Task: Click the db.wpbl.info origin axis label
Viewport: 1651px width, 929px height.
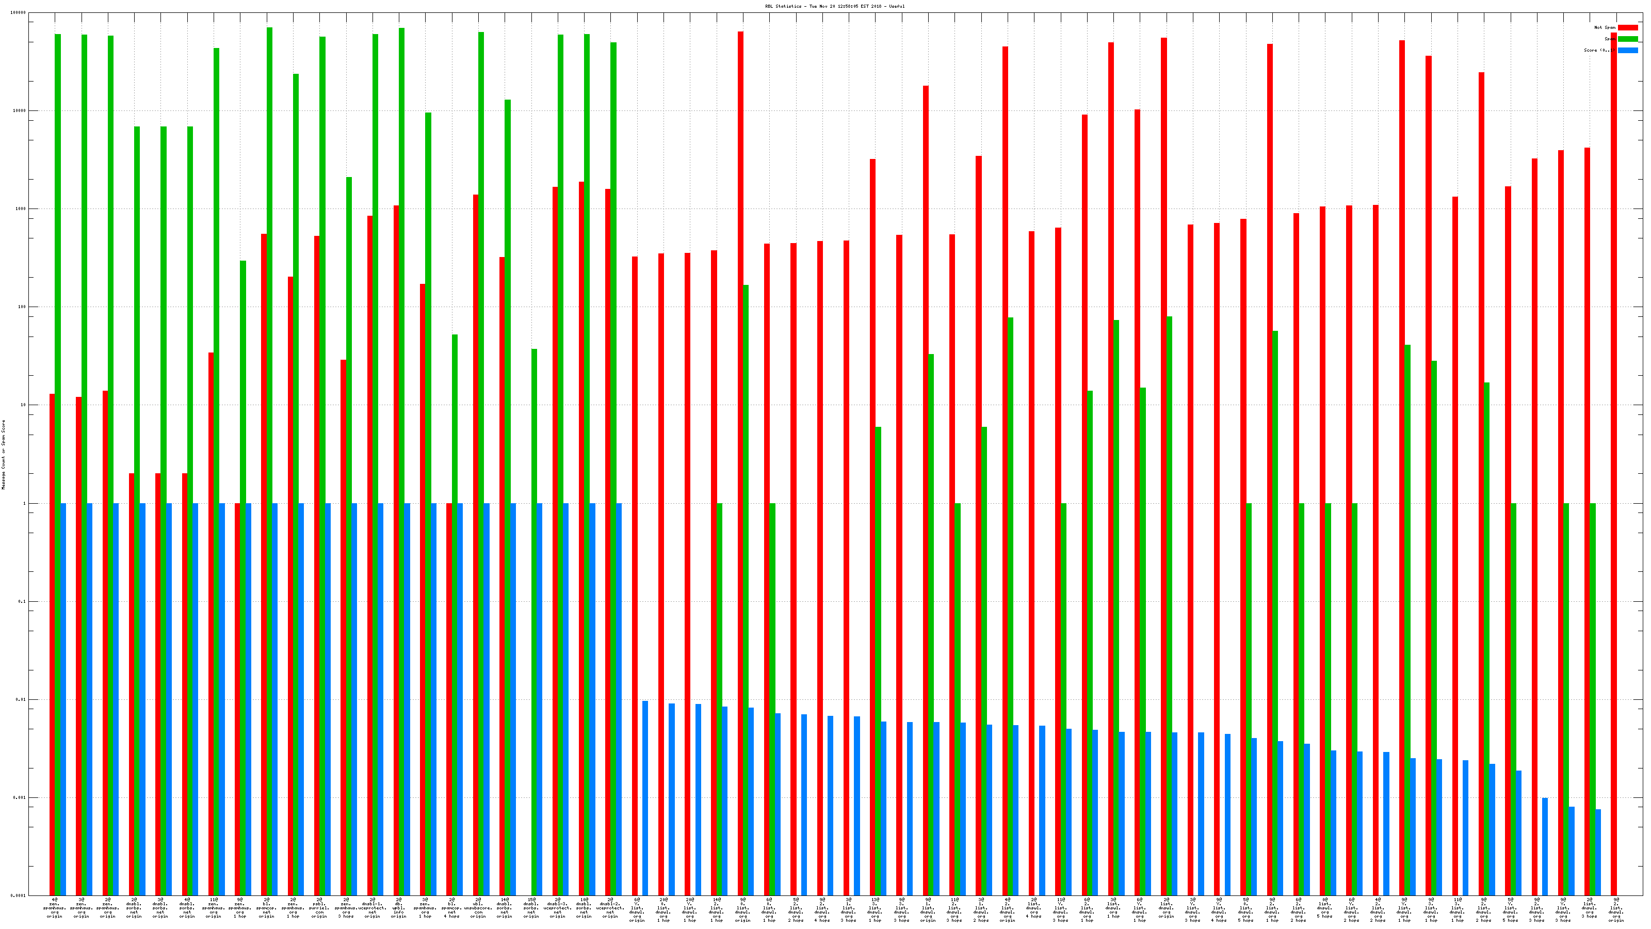Action: (x=399, y=907)
